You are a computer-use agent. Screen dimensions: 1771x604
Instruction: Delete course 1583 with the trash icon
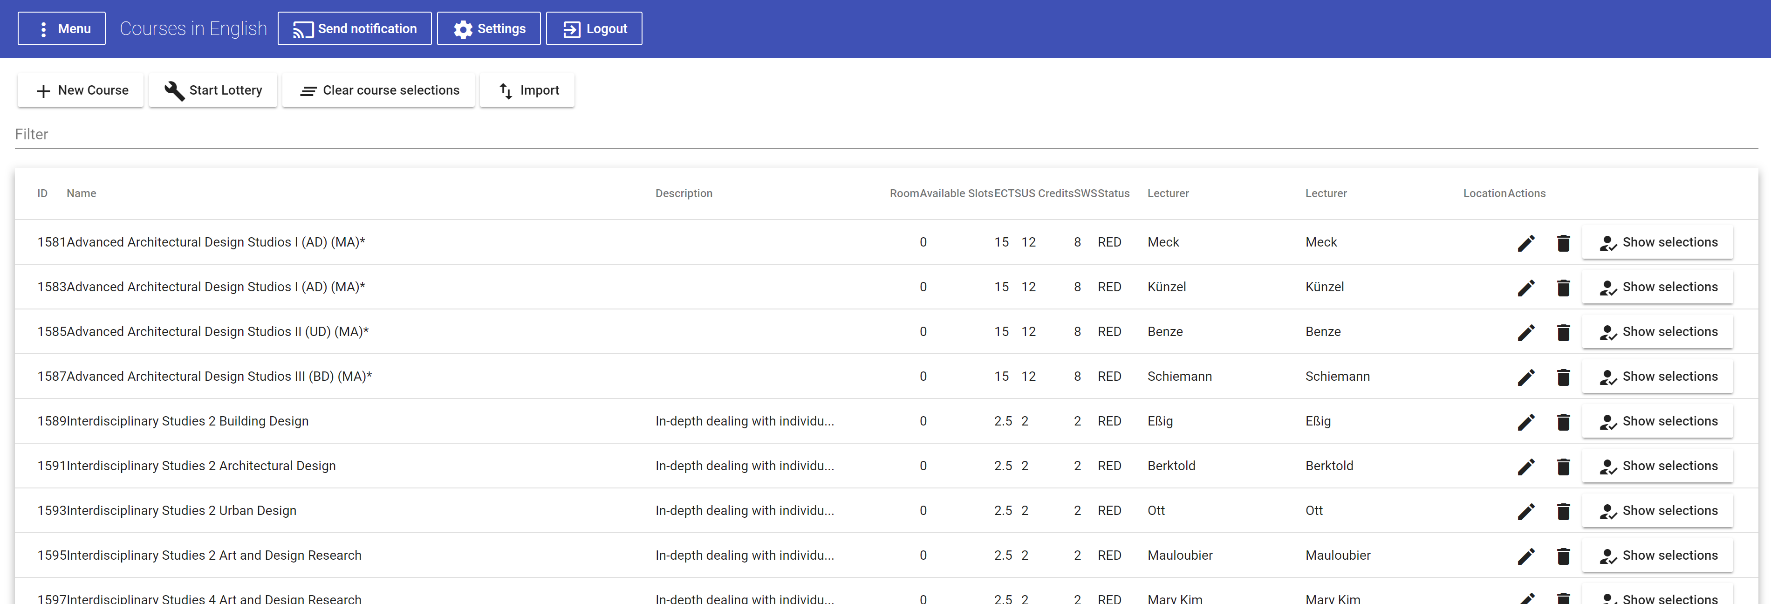(1563, 288)
